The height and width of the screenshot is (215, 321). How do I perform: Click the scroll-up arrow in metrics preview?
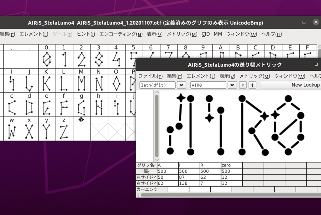pos(157,92)
